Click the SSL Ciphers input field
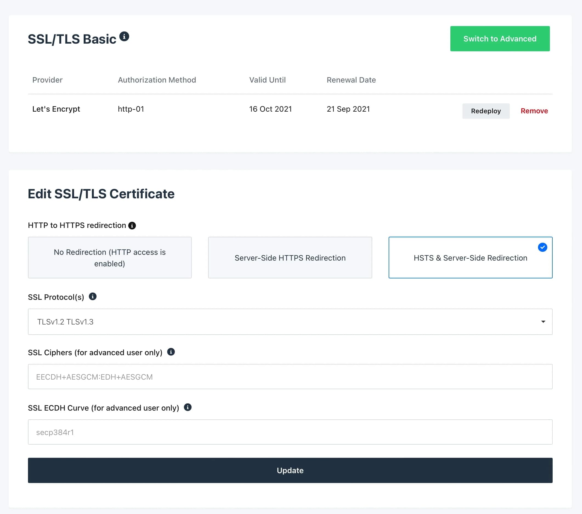 tap(290, 377)
